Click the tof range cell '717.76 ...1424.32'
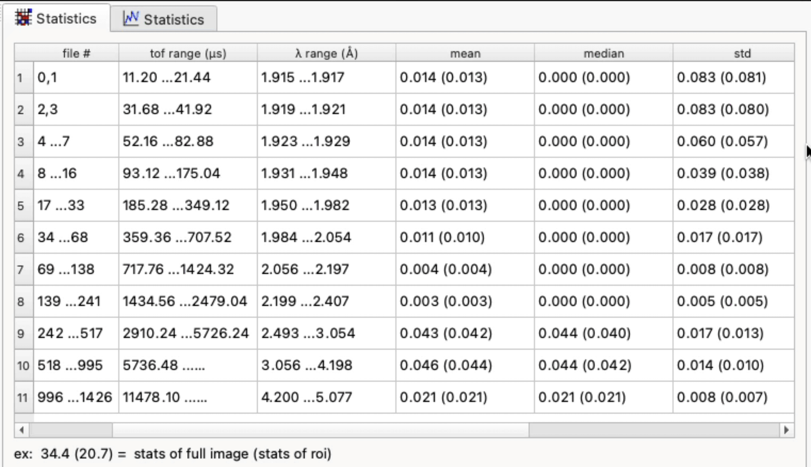 178,269
